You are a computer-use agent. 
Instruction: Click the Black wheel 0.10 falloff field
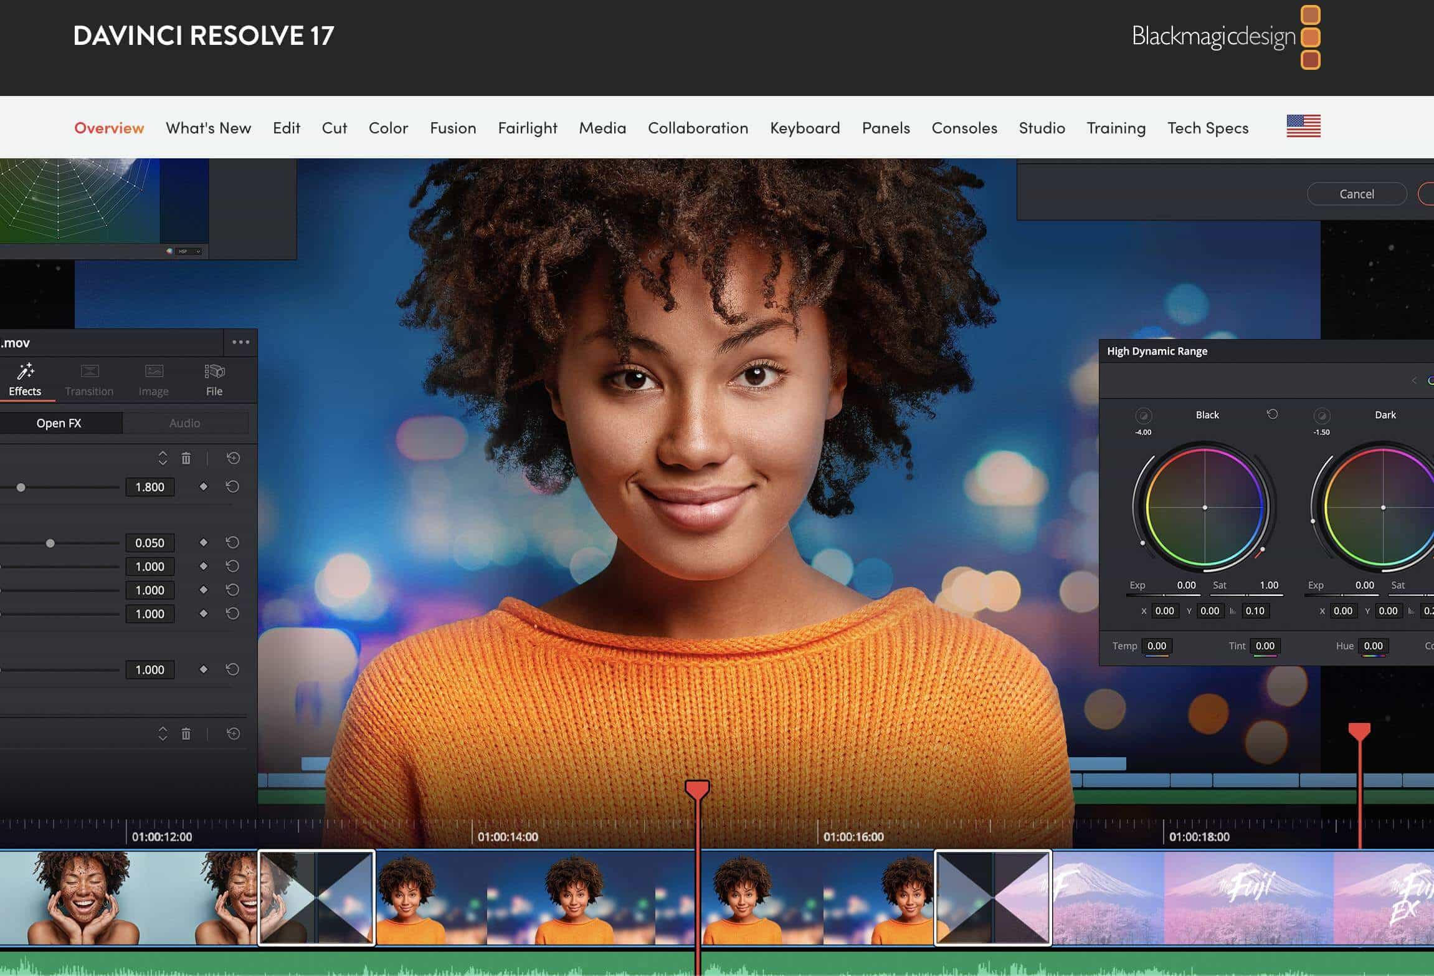point(1255,611)
